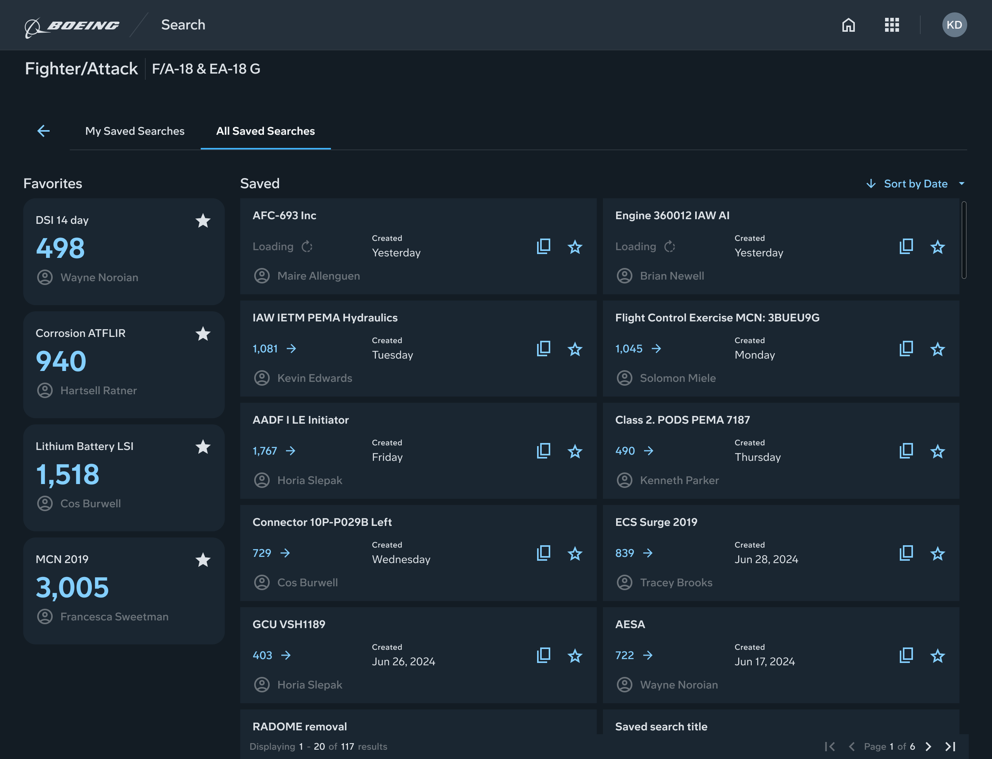This screenshot has width=992, height=759.
Task: Click the Fighter/Attack heading
Action: pyautogui.click(x=81, y=69)
